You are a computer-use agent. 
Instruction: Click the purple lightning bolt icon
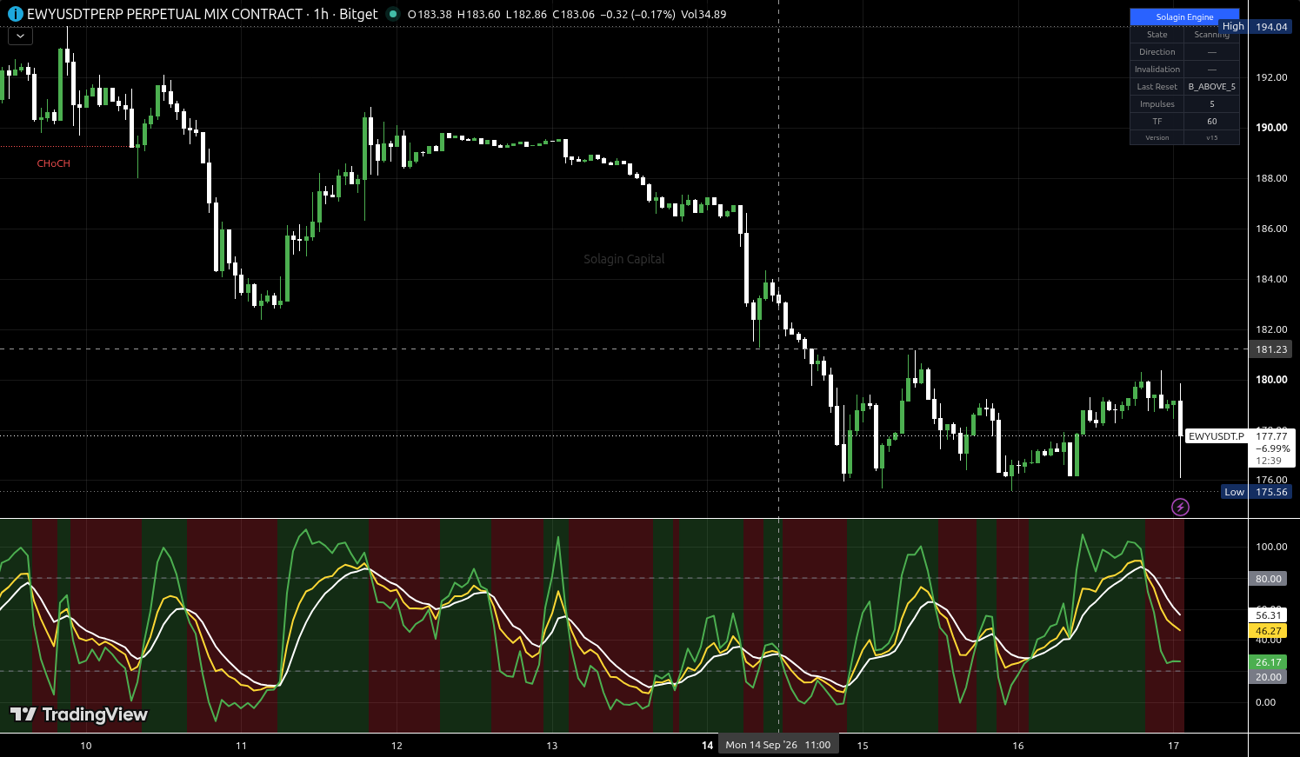[1180, 507]
